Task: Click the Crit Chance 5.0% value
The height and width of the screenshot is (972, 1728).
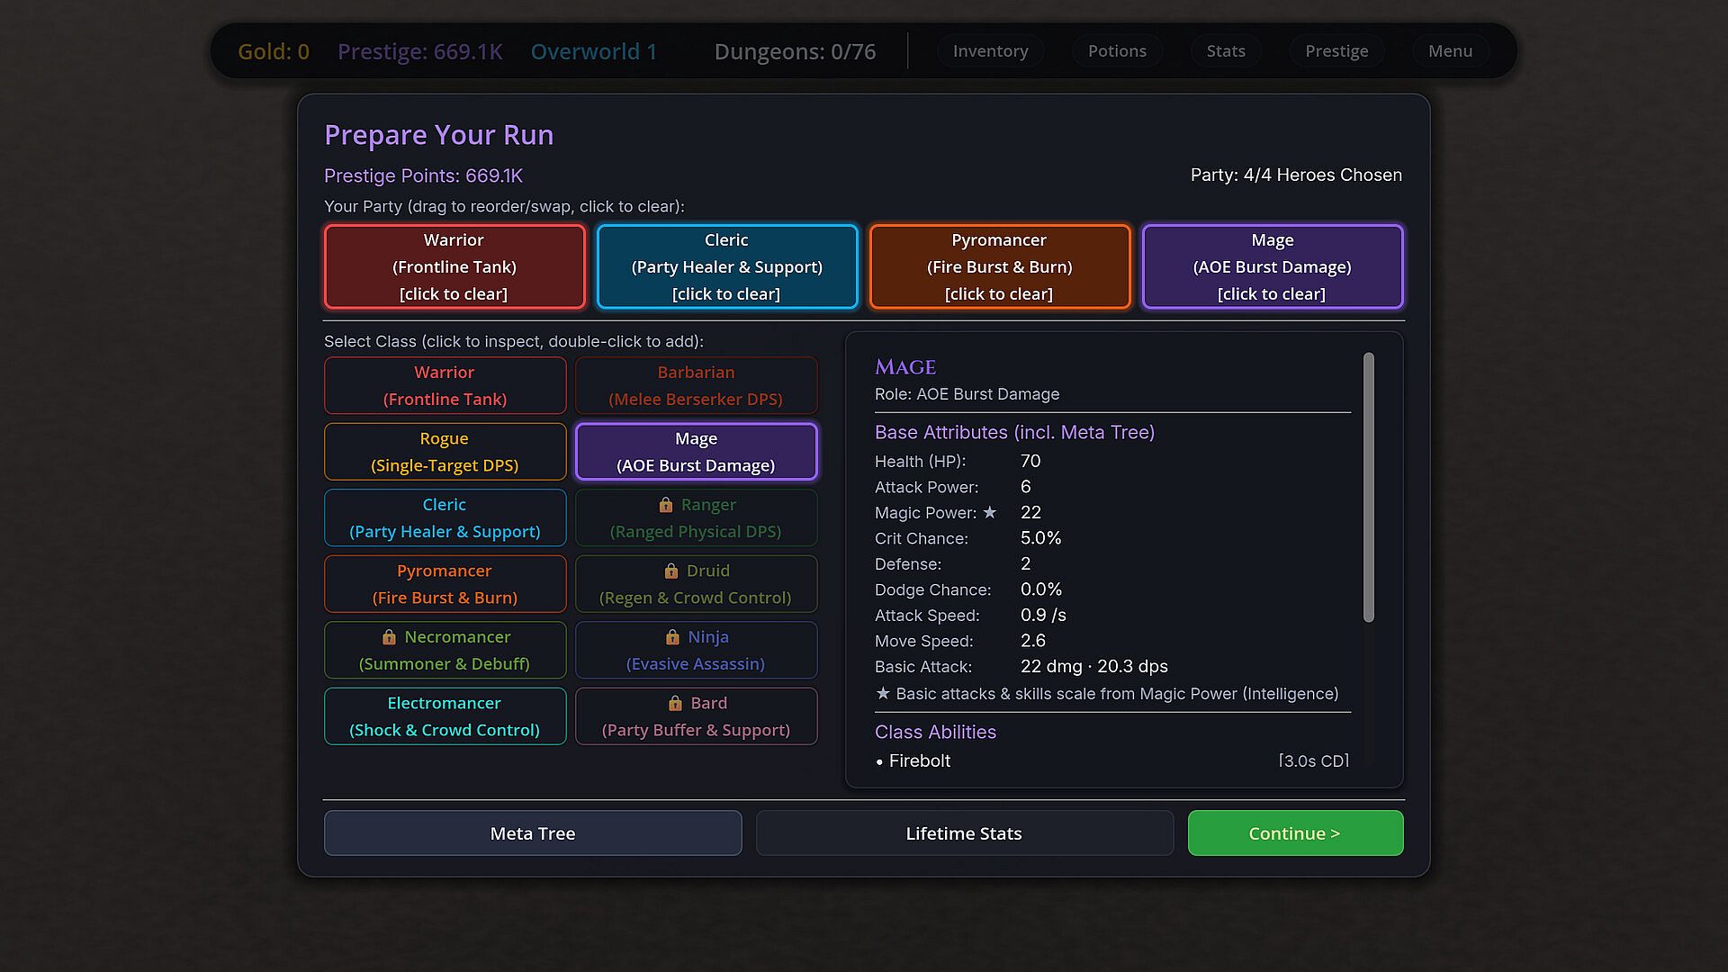Action: coord(1040,538)
